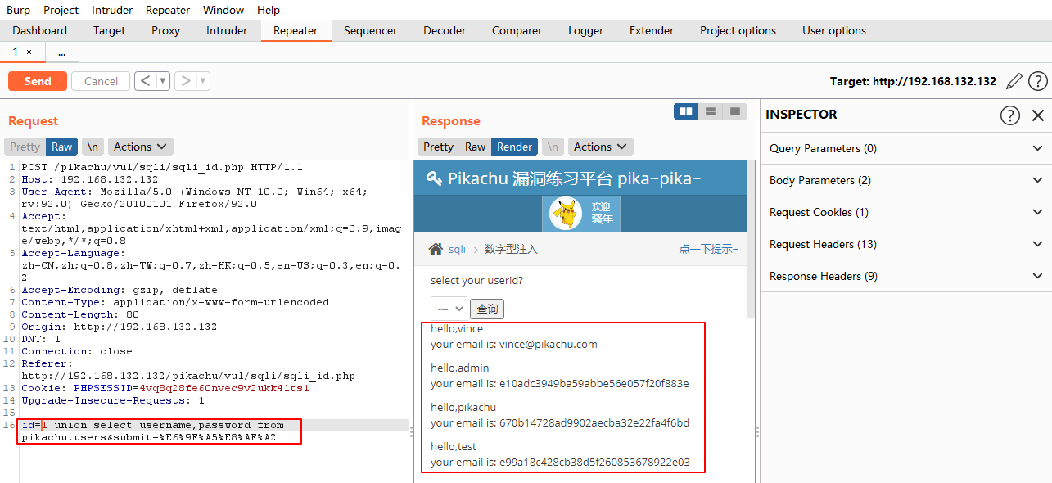Switch to the Sequencer tab
Screen dimensions: 1052x483
[370, 30]
